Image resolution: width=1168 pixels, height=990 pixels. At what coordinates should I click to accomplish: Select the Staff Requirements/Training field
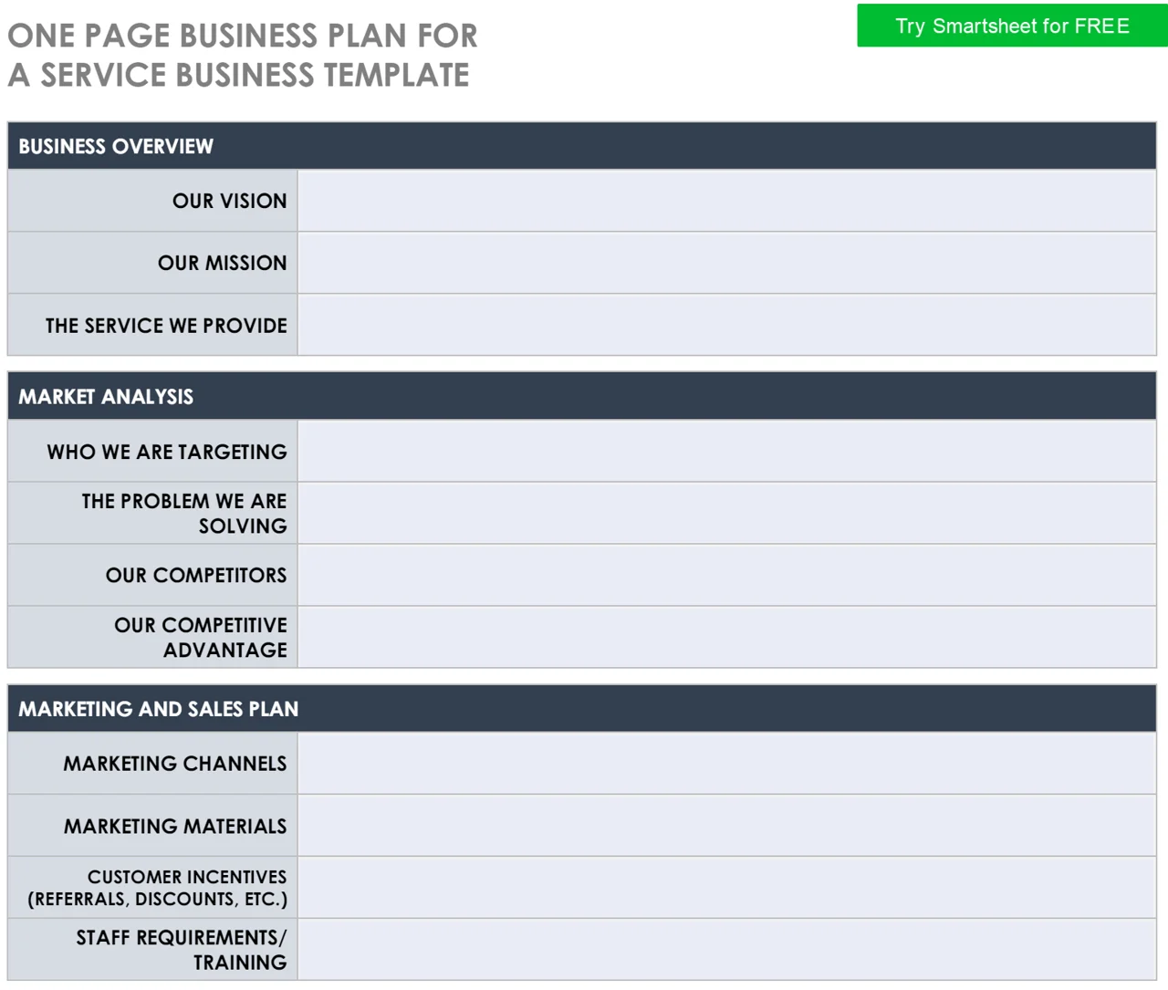[x=726, y=949]
